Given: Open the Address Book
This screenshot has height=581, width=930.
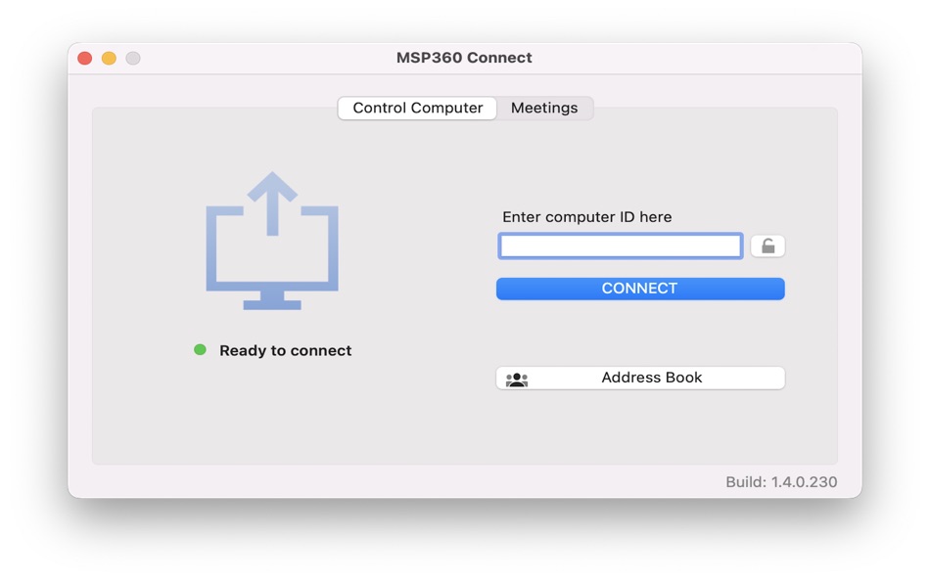Looking at the screenshot, I should point(640,378).
